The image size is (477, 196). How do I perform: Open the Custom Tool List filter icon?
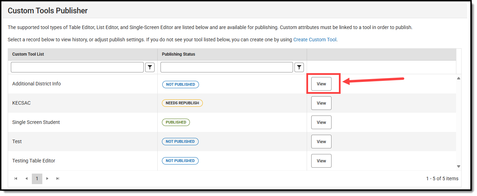(x=150, y=67)
